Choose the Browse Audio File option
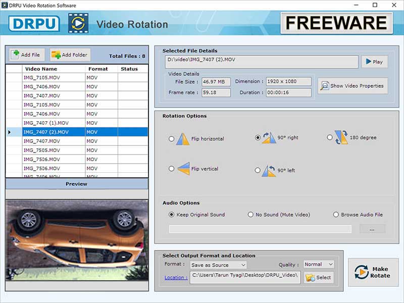 click(336, 215)
